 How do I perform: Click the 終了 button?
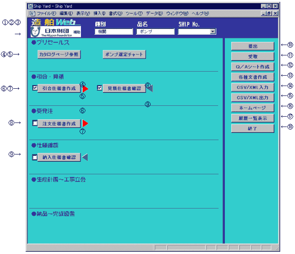[x=252, y=128]
